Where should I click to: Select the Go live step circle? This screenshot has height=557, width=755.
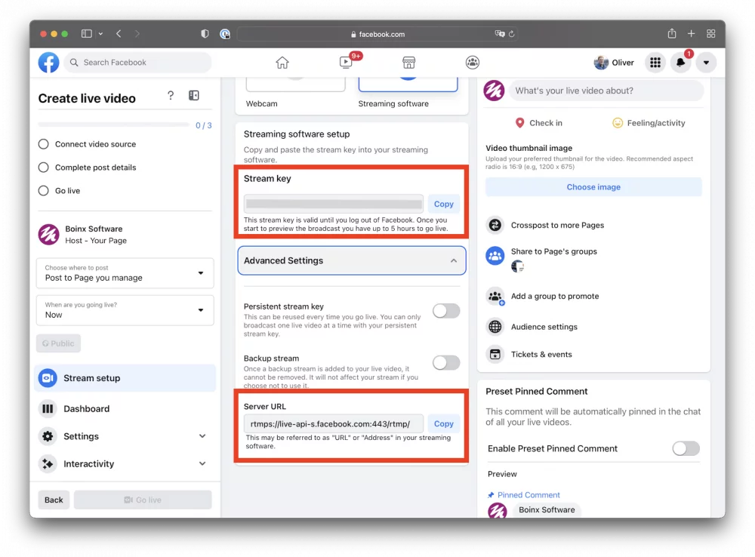tap(43, 191)
